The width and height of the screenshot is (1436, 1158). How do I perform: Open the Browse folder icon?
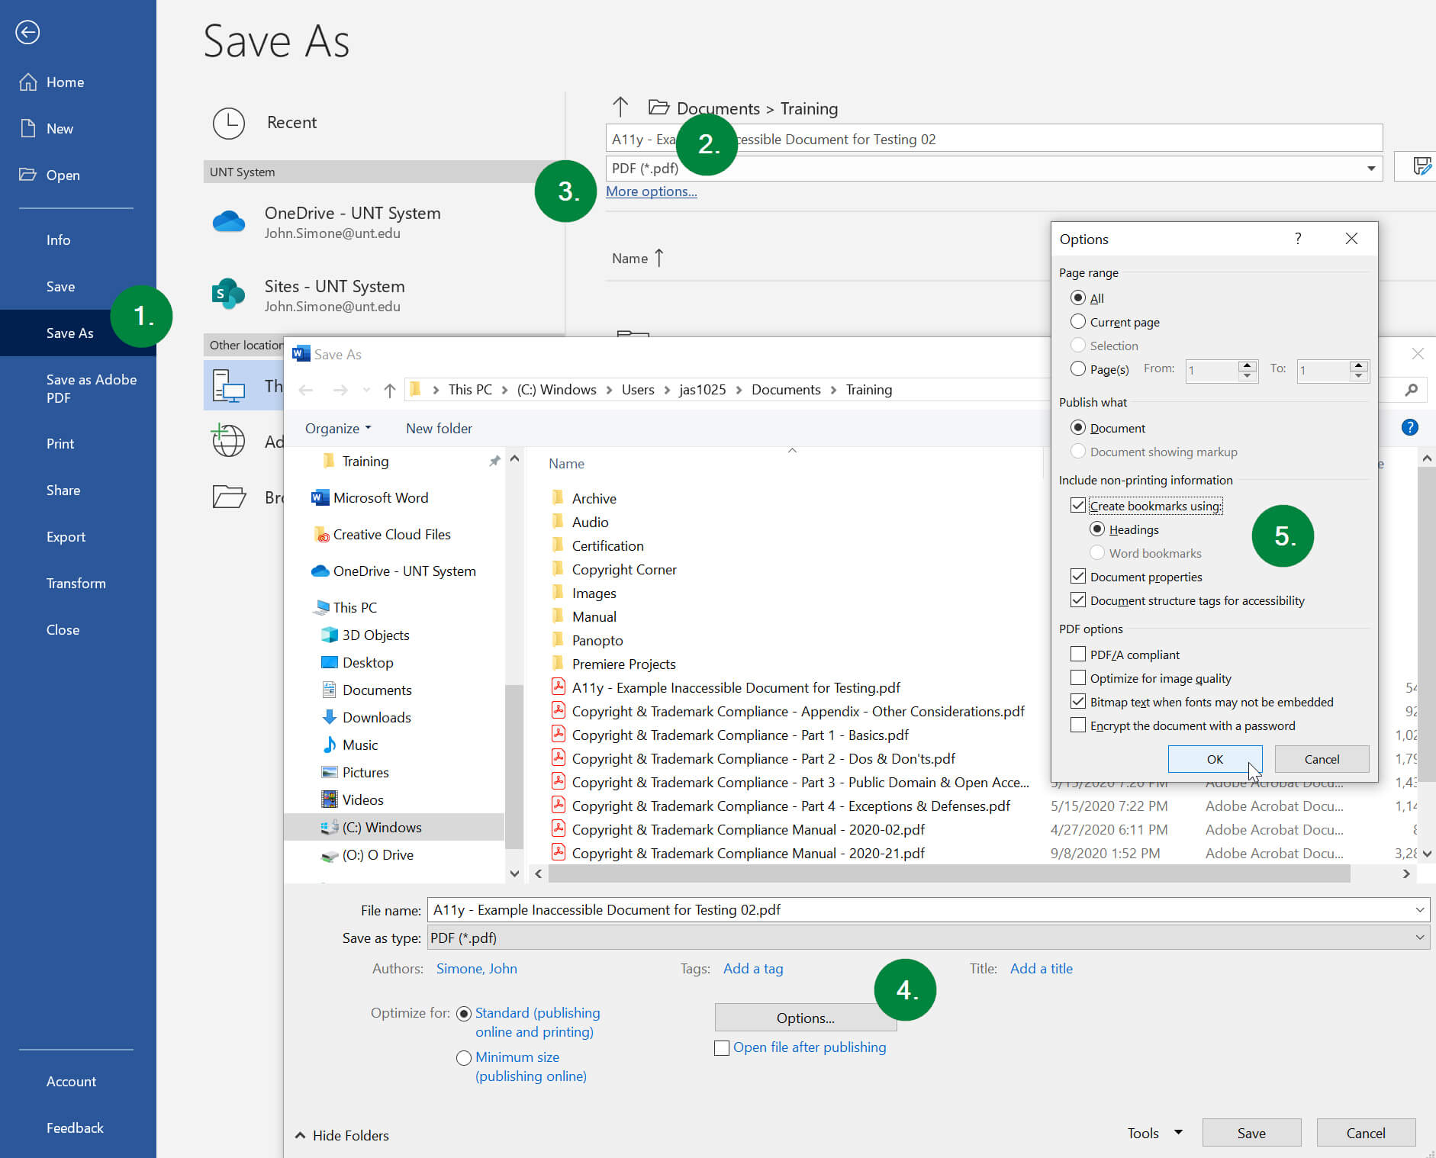click(228, 497)
